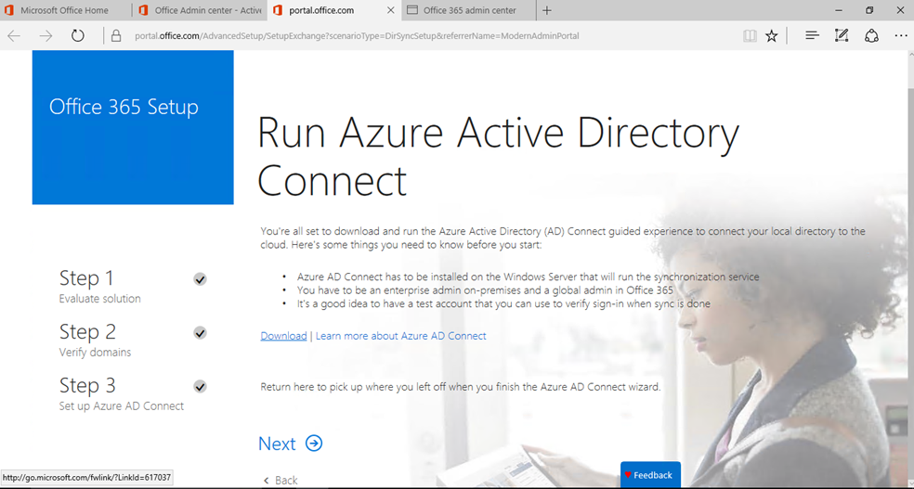Click the address bar URL
This screenshot has height=489, width=914.
tap(357, 36)
